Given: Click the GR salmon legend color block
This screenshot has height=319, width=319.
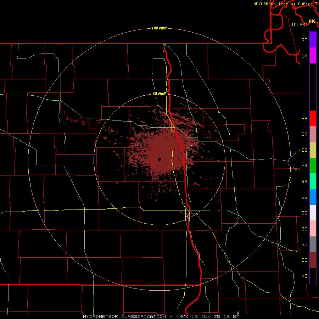Looking at the screenshot, I should point(313,134).
